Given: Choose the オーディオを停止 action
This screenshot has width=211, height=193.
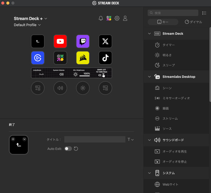Looking at the screenshot, I should point(176,161).
